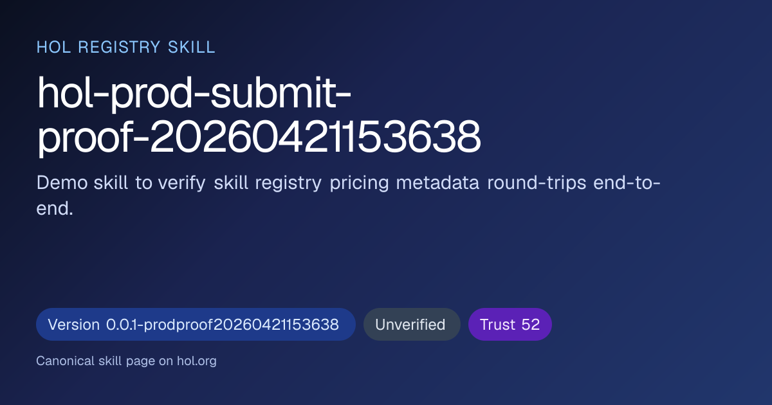Click the word 'end.' on the second description line
The height and width of the screenshot is (405, 772).
55,209
